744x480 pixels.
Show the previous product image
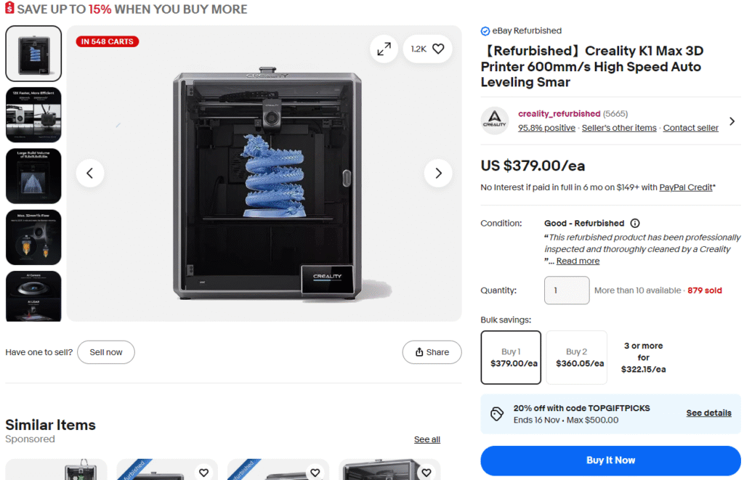pyautogui.click(x=90, y=174)
